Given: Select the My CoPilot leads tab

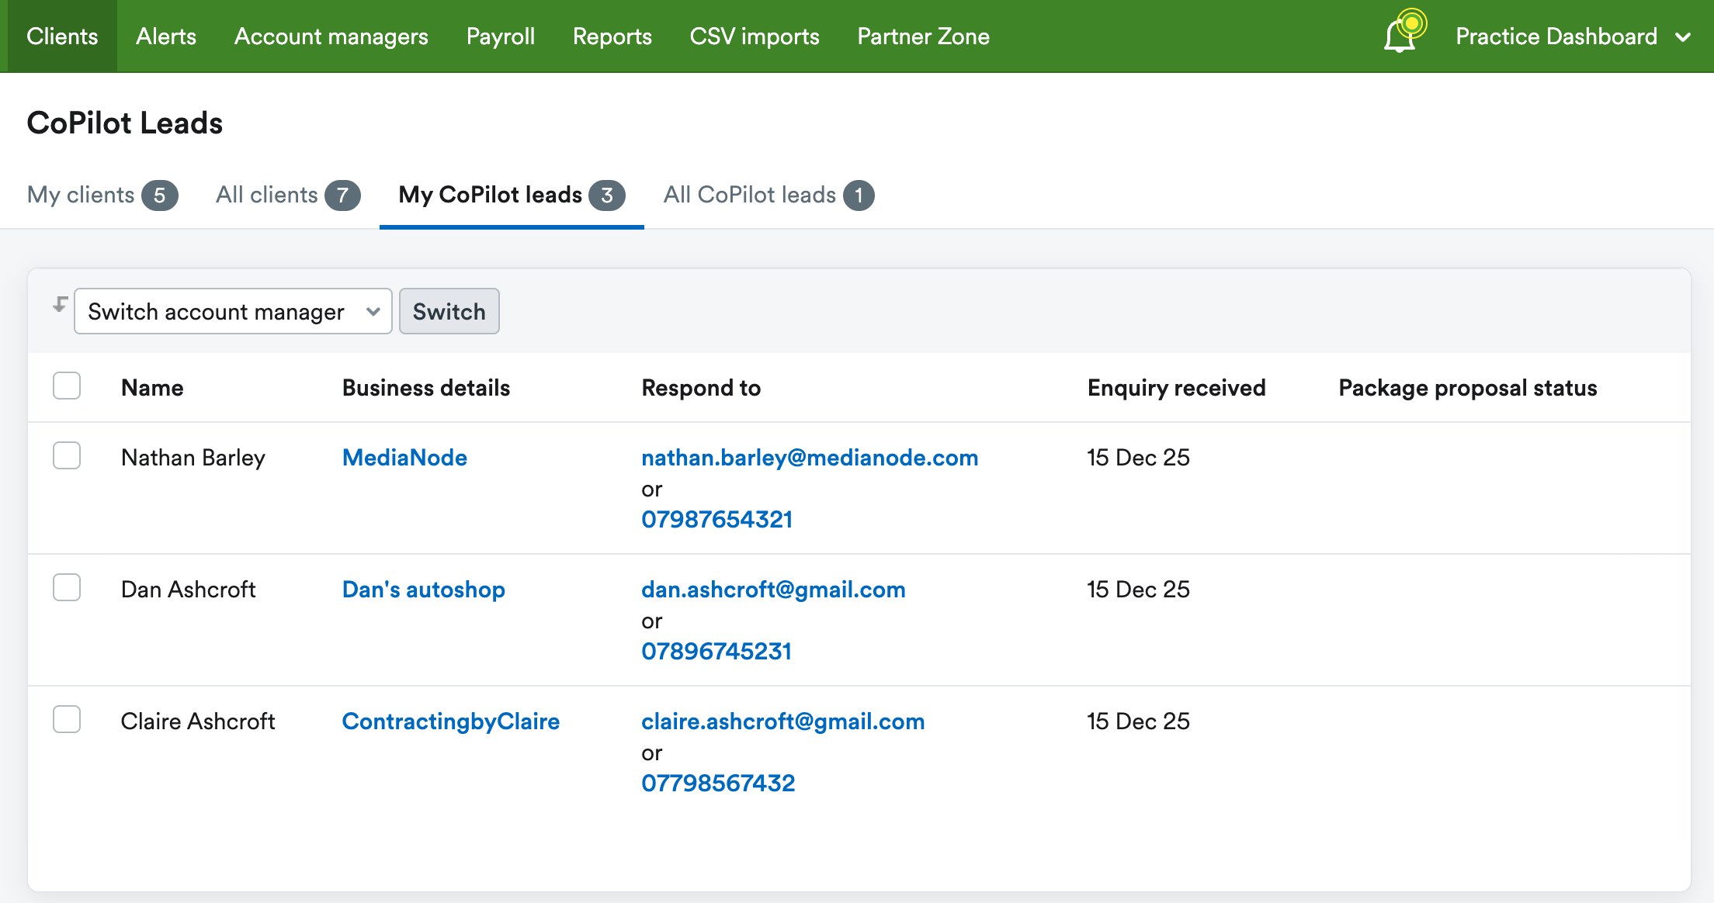Looking at the screenshot, I should pos(512,195).
